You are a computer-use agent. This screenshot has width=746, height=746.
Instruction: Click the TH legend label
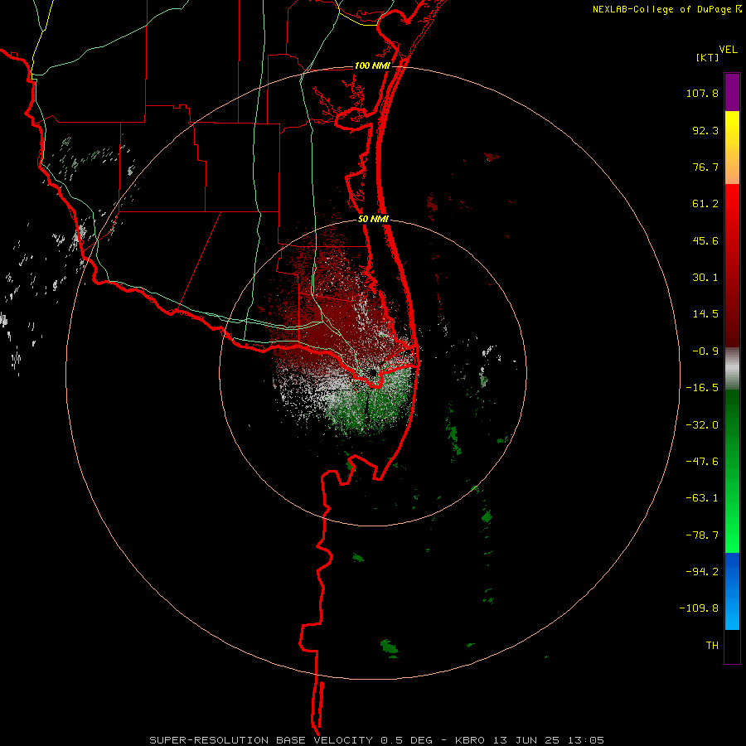[x=712, y=645]
